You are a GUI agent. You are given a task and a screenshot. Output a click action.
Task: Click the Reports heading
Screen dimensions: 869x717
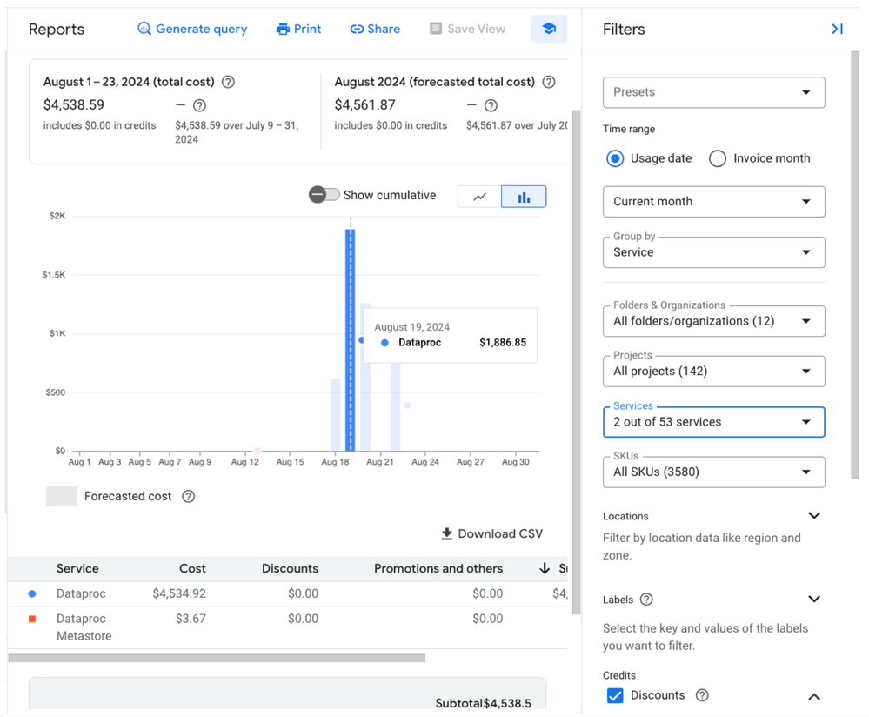coord(57,29)
